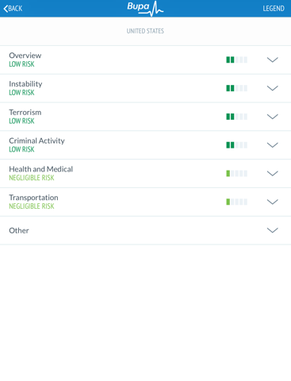Select the Transportation risk level bar

237,202
